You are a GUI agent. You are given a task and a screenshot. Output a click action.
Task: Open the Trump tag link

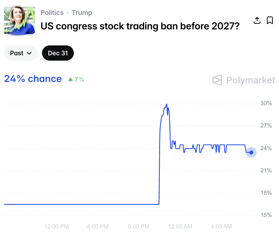(x=82, y=13)
